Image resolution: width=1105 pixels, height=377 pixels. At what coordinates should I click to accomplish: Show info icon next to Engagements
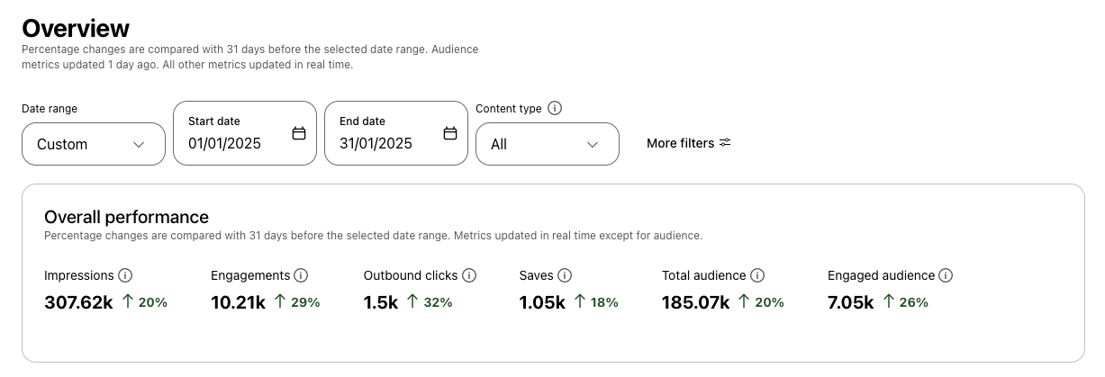pos(301,275)
